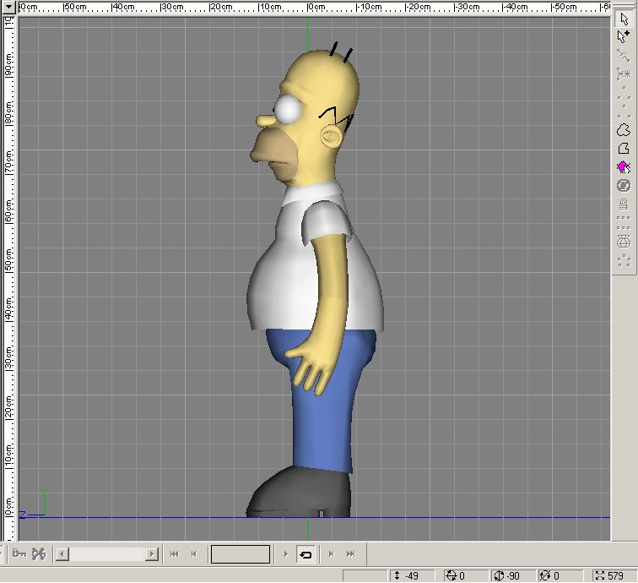Click the rotate icon beside -90

tap(499, 575)
